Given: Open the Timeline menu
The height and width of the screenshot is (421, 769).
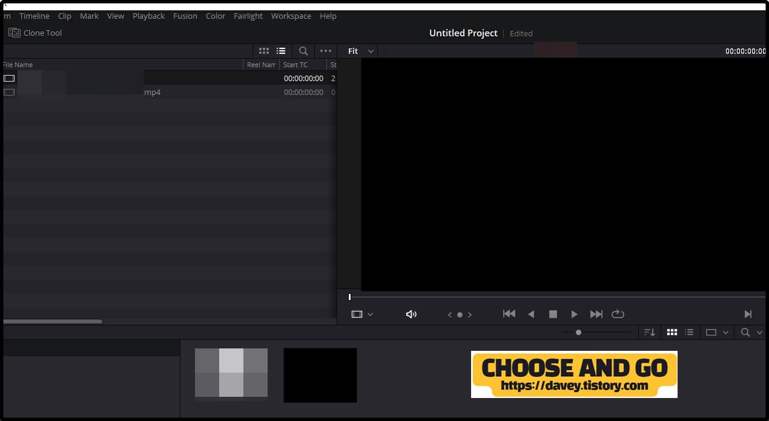Looking at the screenshot, I should pos(35,16).
